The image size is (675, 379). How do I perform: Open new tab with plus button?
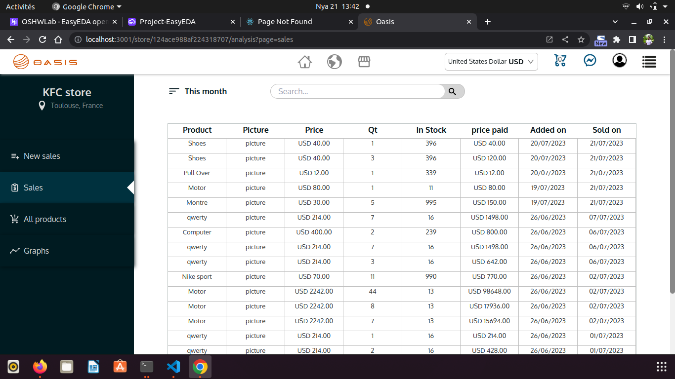pyautogui.click(x=488, y=22)
